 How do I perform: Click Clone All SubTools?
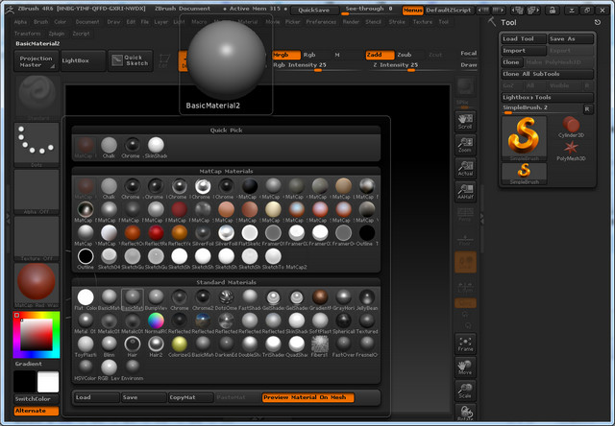548,74
